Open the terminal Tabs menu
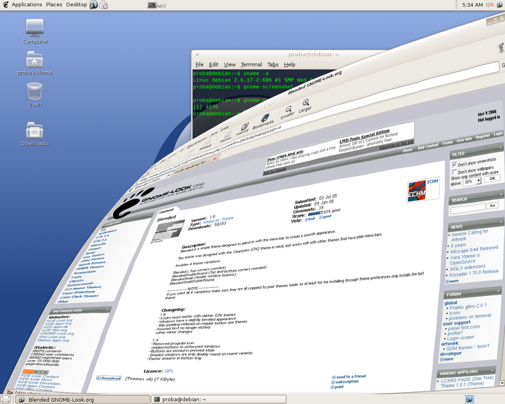The width and height of the screenshot is (505, 404). tap(273, 64)
